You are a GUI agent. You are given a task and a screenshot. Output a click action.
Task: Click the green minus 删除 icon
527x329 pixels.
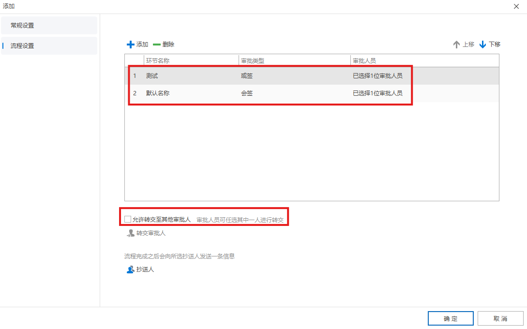[156, 44]
